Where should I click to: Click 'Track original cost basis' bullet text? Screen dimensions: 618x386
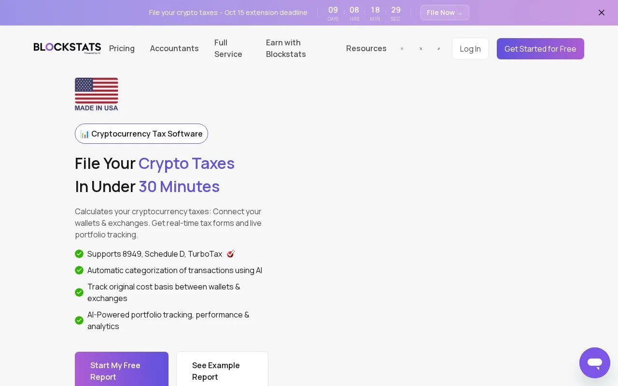[x=164, y=292]
